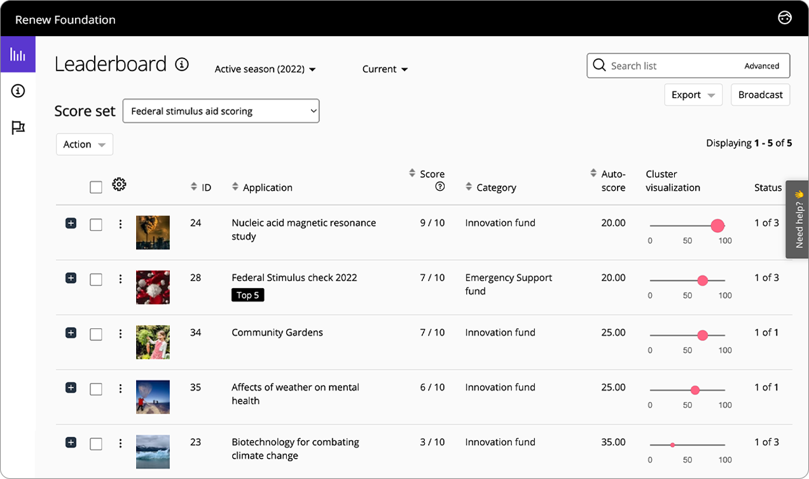Open the flag icon in the sidebar
Screen dimensions: 809x479
(18, 127)
